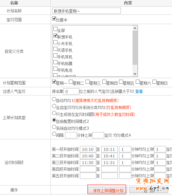Select 全店宝贝均匀并系统分类均匀 radio option
Screen dimensions: 172x195
pyautogui.click(x=54, y=106)
